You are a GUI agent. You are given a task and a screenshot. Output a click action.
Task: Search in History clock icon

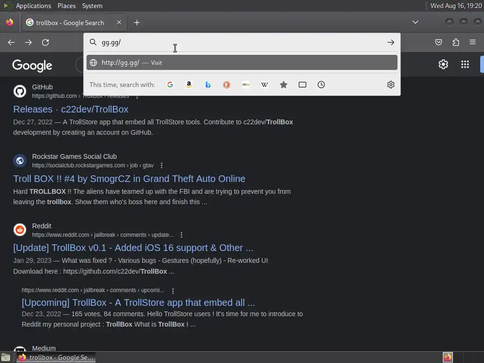(321, 85)
